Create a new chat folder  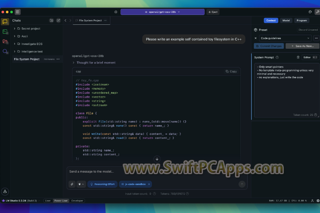[x=52, y=20]
